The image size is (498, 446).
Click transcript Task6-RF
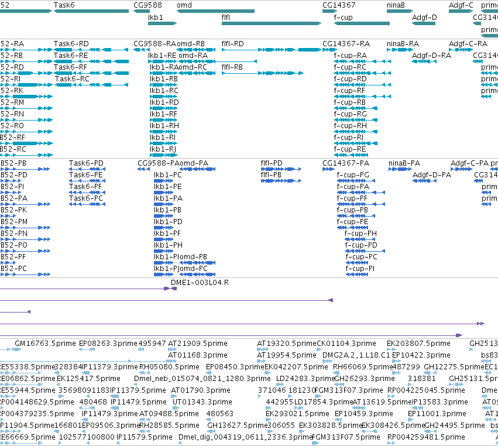(70, 67)
